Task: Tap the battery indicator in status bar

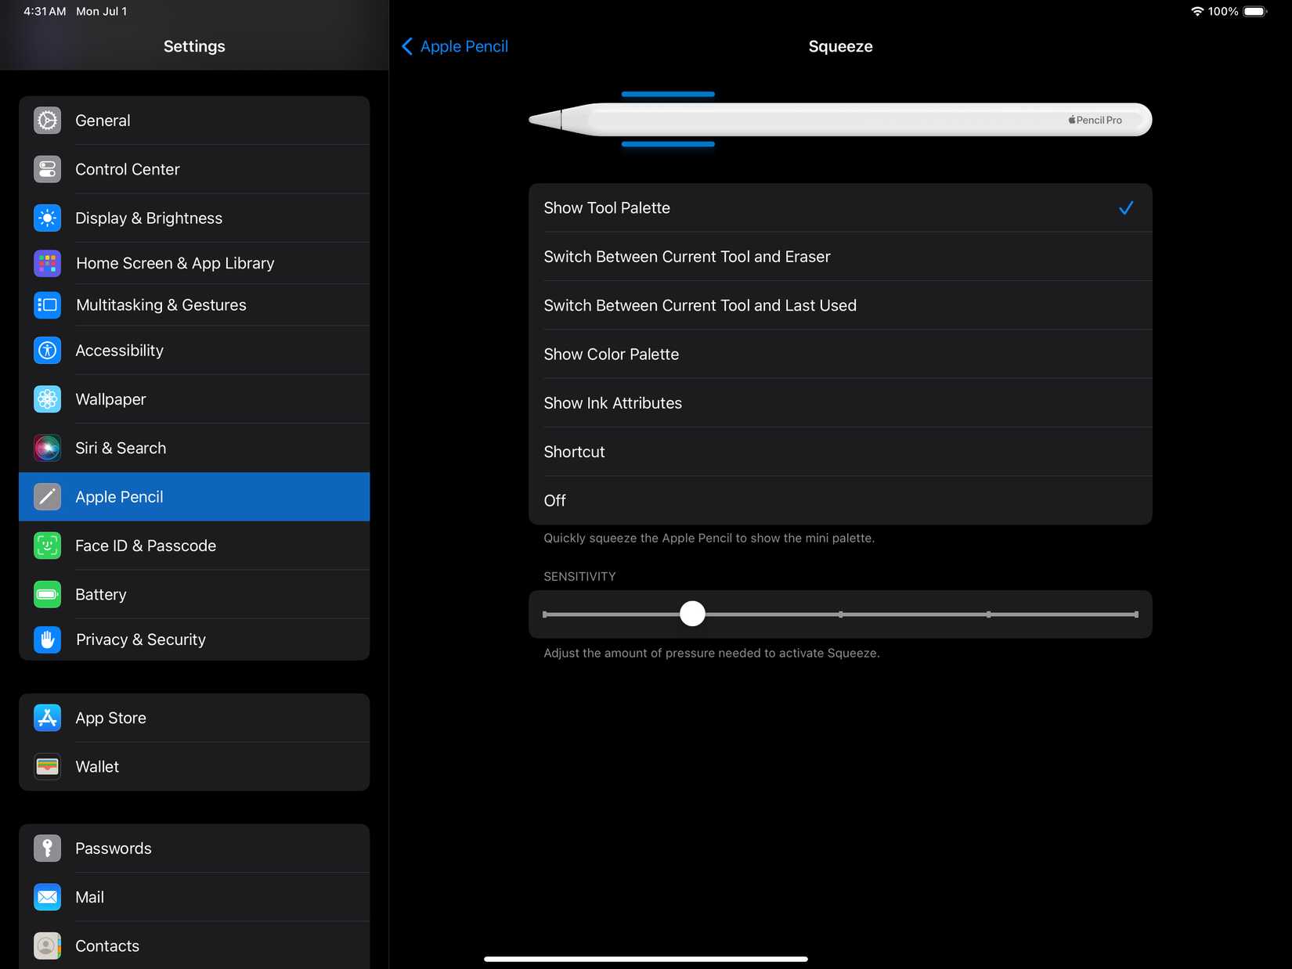Action: [x=1254, y=11]
